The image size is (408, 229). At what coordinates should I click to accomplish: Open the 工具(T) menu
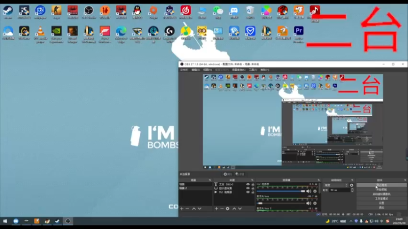click(x=253, y=70)
